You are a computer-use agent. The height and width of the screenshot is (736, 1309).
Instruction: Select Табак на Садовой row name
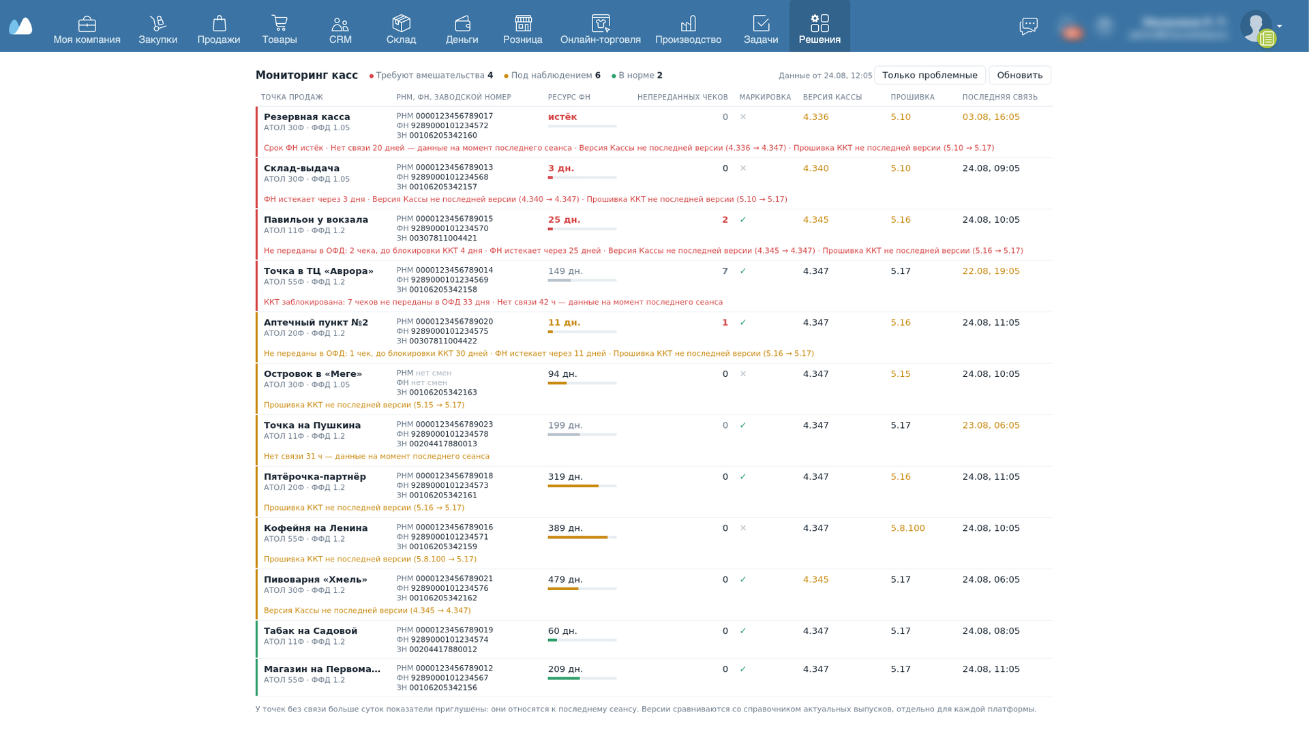tap(310, 631)
